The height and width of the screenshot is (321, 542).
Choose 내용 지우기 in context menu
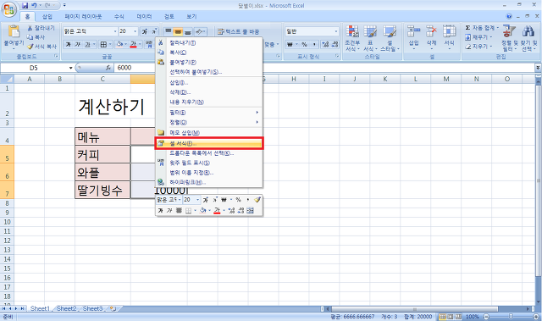tap(209, 102)
